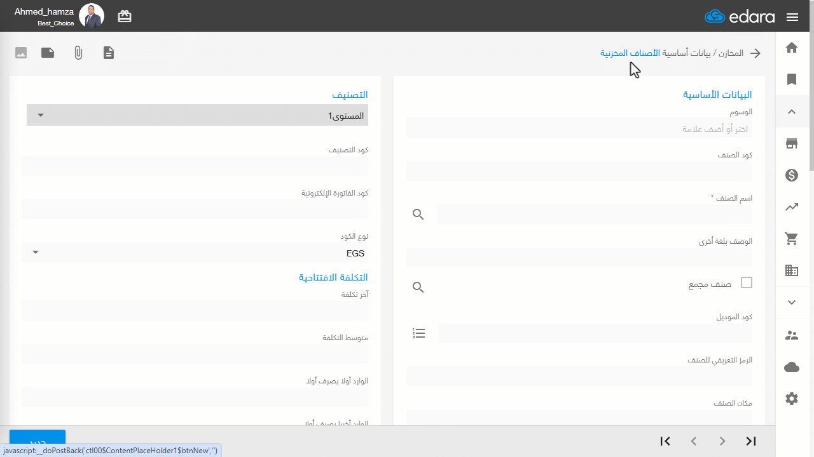Viewport: 814px width, 457px height.
Task: Jump to the first record
Action: tap(665, 441)
